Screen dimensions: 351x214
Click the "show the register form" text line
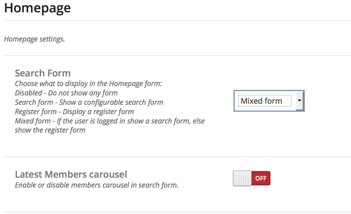click(50, 130)
